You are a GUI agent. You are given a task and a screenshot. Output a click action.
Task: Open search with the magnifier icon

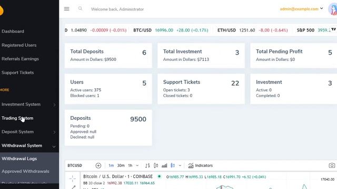point(80,8)
